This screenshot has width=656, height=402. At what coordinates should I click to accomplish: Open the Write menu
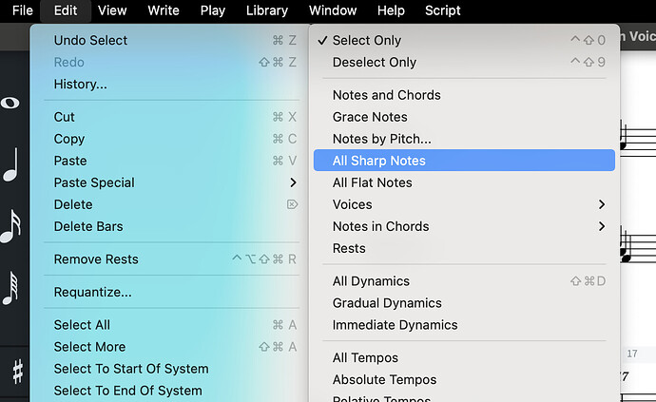(164, 10)
